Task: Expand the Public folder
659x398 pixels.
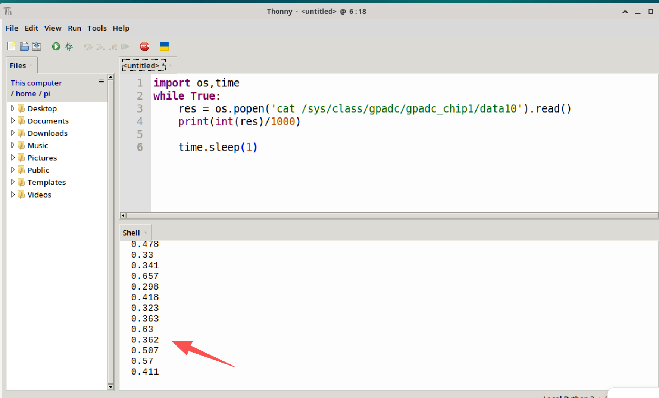Action: click(x=13, y=170)
